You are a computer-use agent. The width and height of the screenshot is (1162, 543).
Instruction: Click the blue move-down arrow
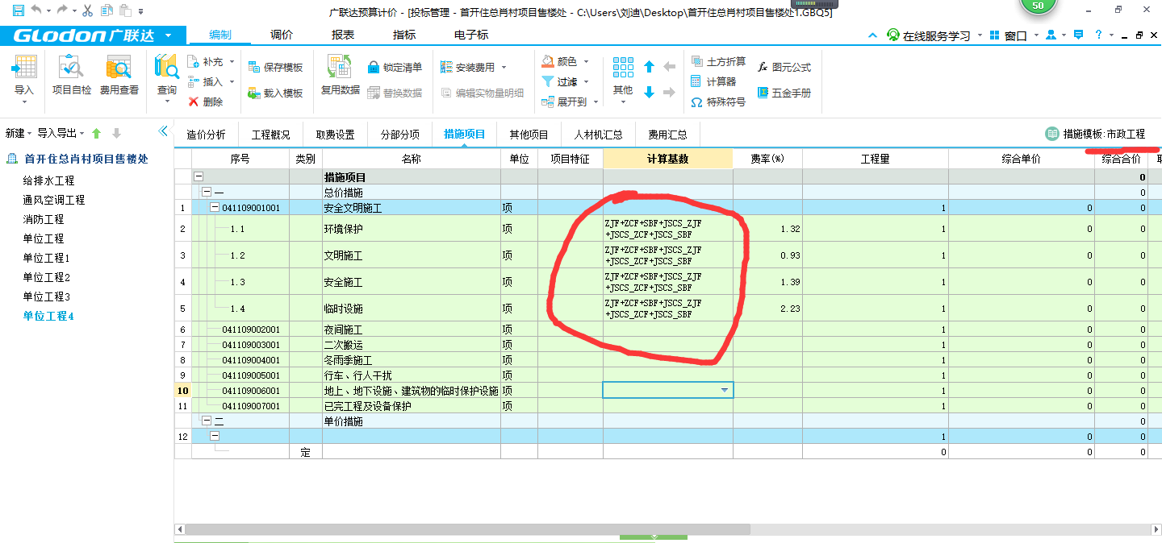coord(649,93)
